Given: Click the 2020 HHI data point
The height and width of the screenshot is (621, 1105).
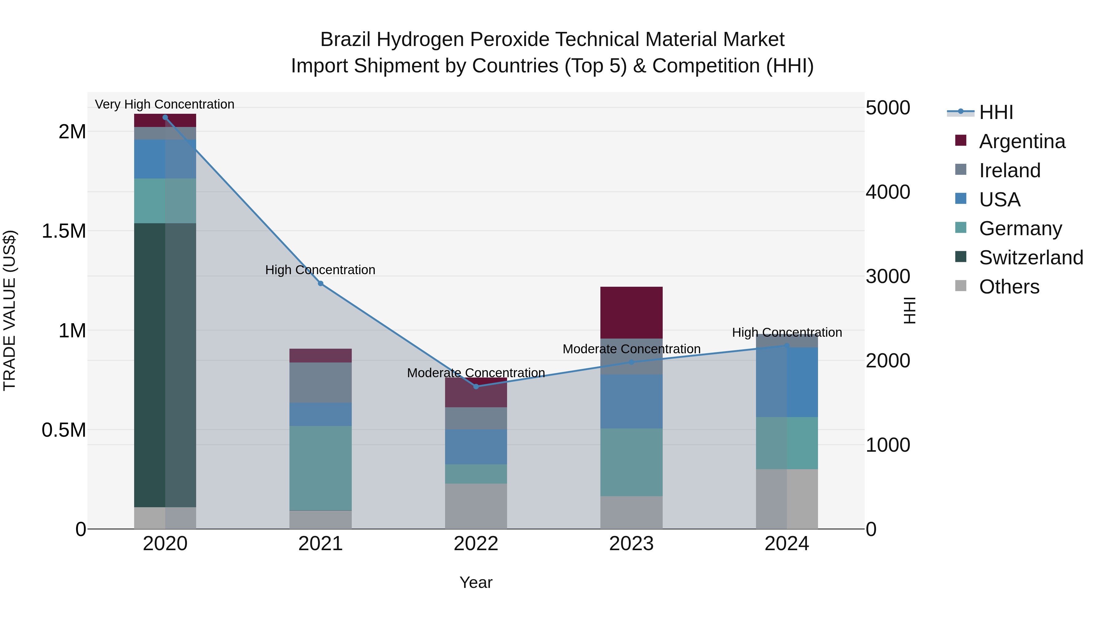Looking at the screenshot, I should coord(165,117).
